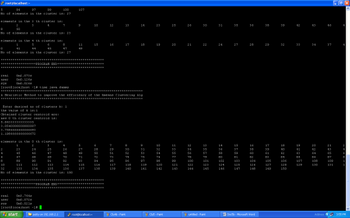350x218 pixels.
Task: Click centroid value 1.1986666666666672
Action: [x=18, y=134]
